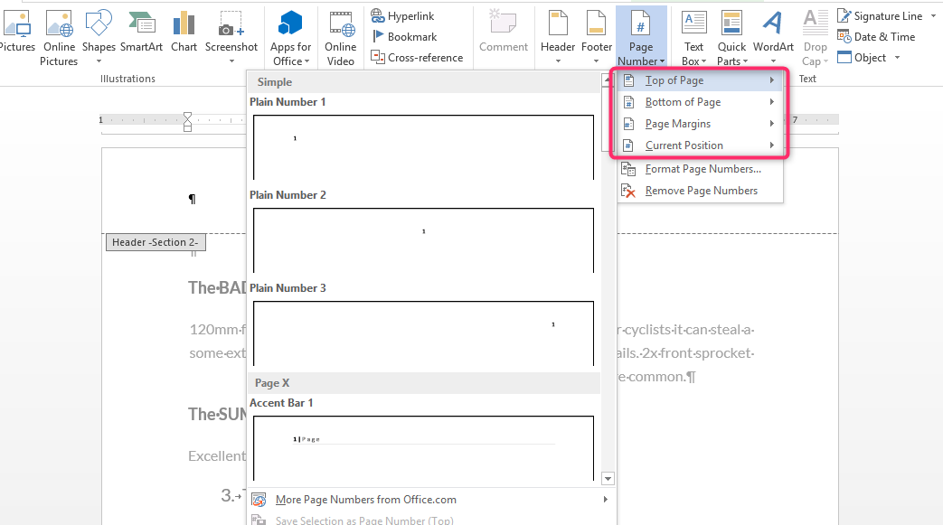Choose Bottom of Page menu item

coord(701,101)
